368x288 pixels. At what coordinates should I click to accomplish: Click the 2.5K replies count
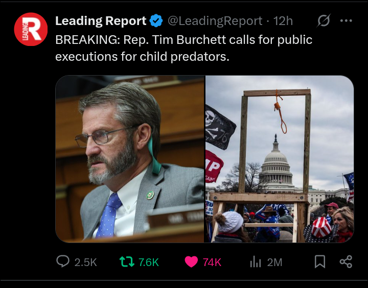(x=85, y=262)
